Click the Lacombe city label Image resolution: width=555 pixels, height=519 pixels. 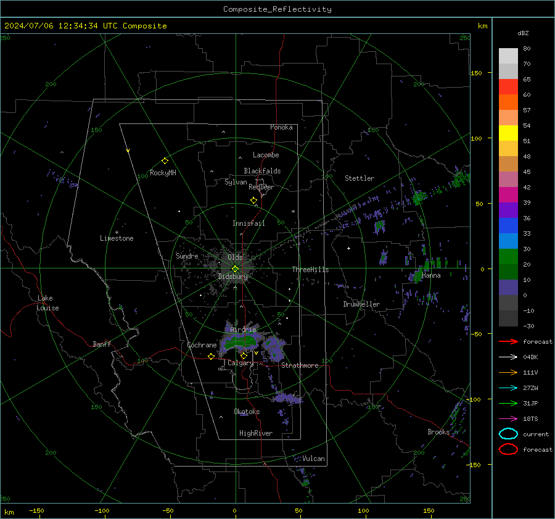coord(266,155)
